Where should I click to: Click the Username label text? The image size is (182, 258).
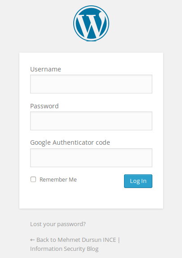click(x=45, y=69)
